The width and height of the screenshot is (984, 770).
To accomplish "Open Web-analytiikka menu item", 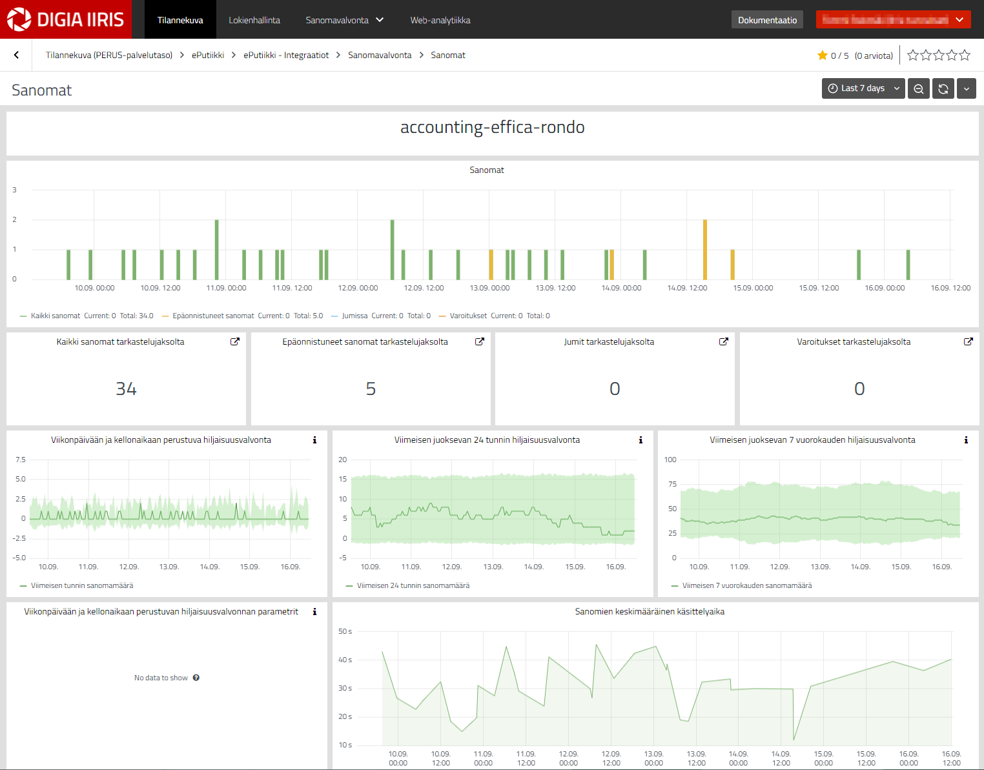I will point(440,20).
